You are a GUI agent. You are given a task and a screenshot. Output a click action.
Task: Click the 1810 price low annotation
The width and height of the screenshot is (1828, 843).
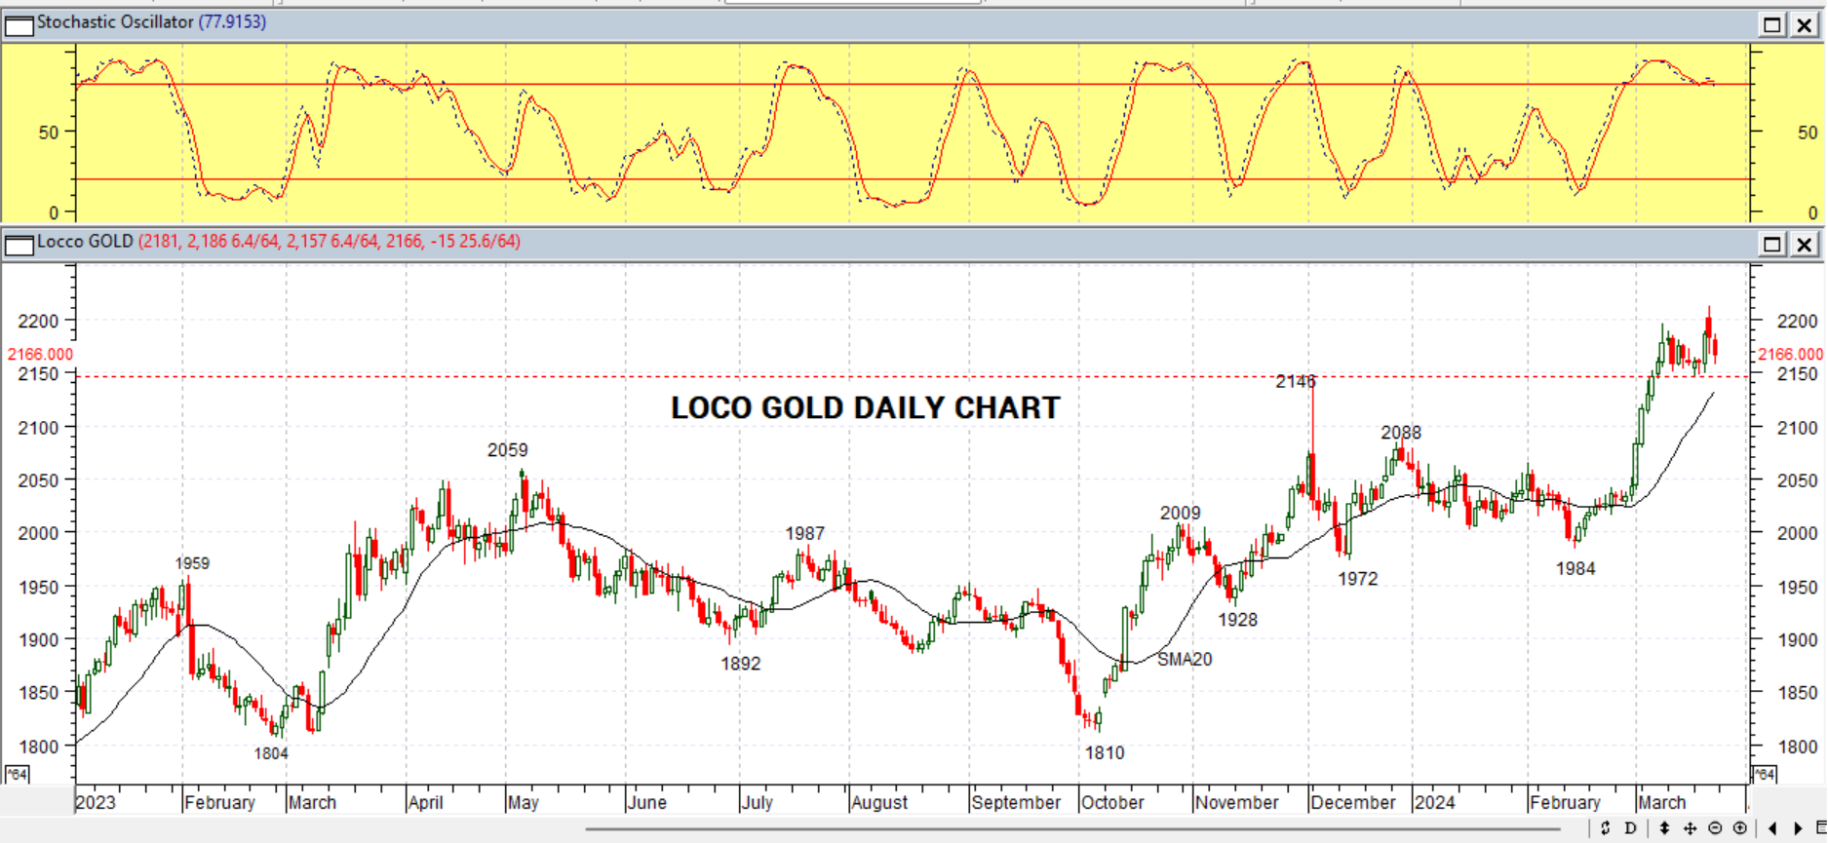coord(1105,752)
